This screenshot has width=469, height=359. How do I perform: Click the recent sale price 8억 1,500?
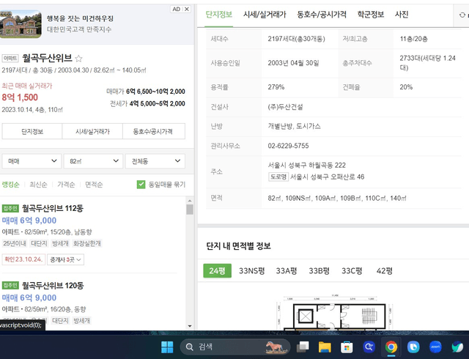[20, 97]
